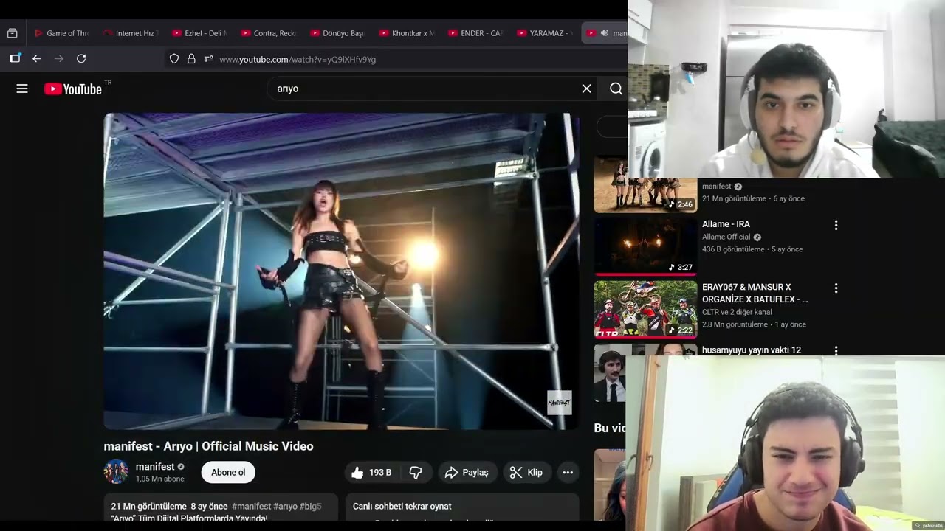Switch to the Game of Thr... tab
945x531 pixels.
pos(61,33)
